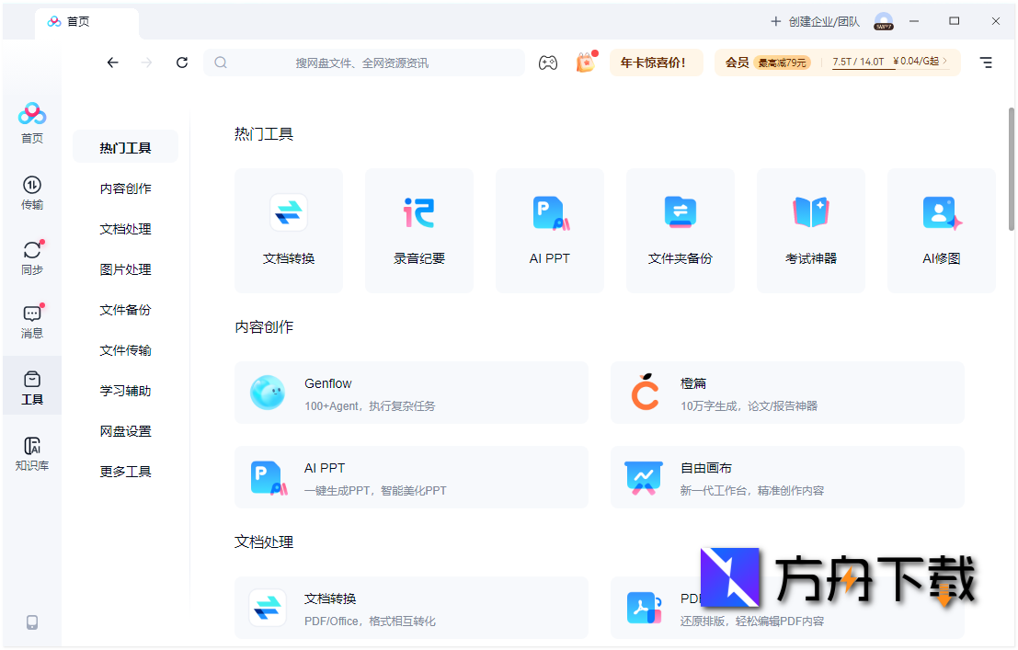Open the gift box notification icon
1018x650 pixels.
point(586,63)
